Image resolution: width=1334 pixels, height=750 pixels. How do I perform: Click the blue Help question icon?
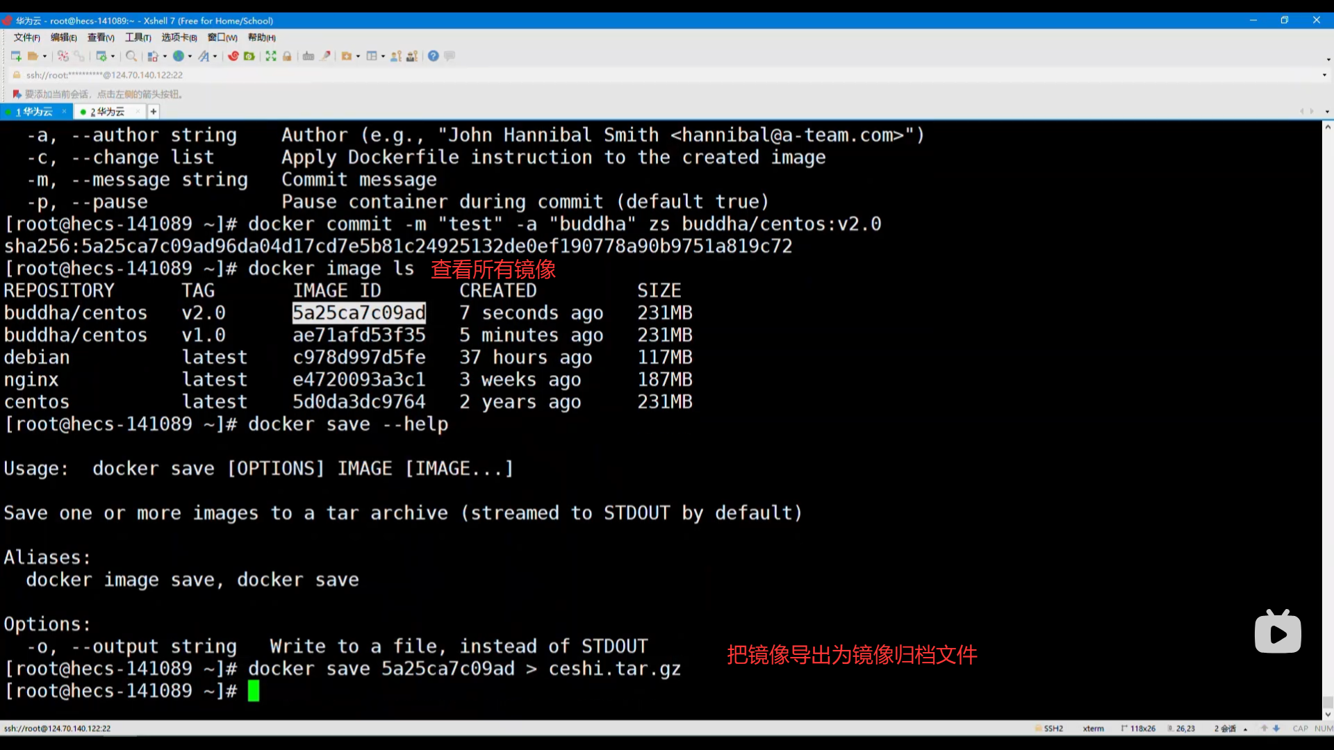pos(433,56)
